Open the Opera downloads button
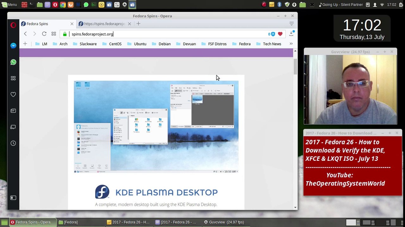The image size is (405, 227). coord(291,34)
